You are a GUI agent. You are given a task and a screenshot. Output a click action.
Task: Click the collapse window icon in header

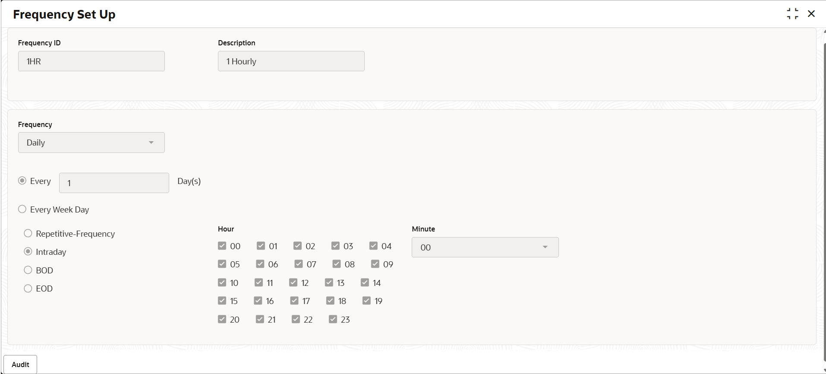click(792, 14)
